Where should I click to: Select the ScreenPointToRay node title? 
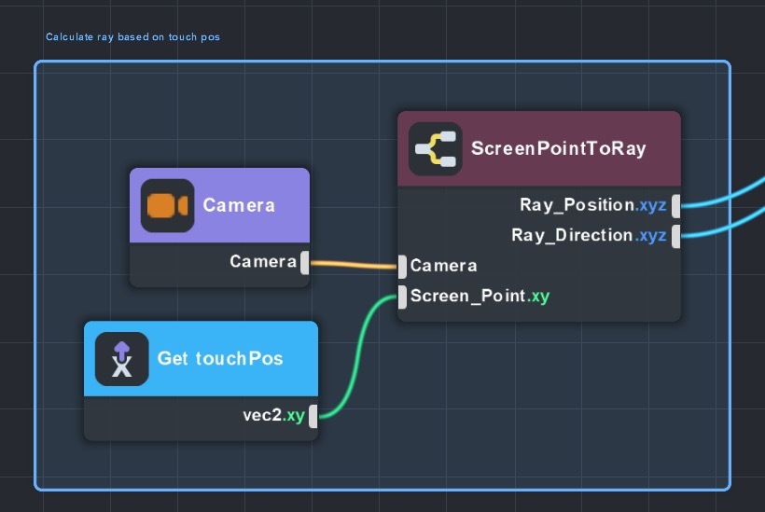click(x=558, y=149)
